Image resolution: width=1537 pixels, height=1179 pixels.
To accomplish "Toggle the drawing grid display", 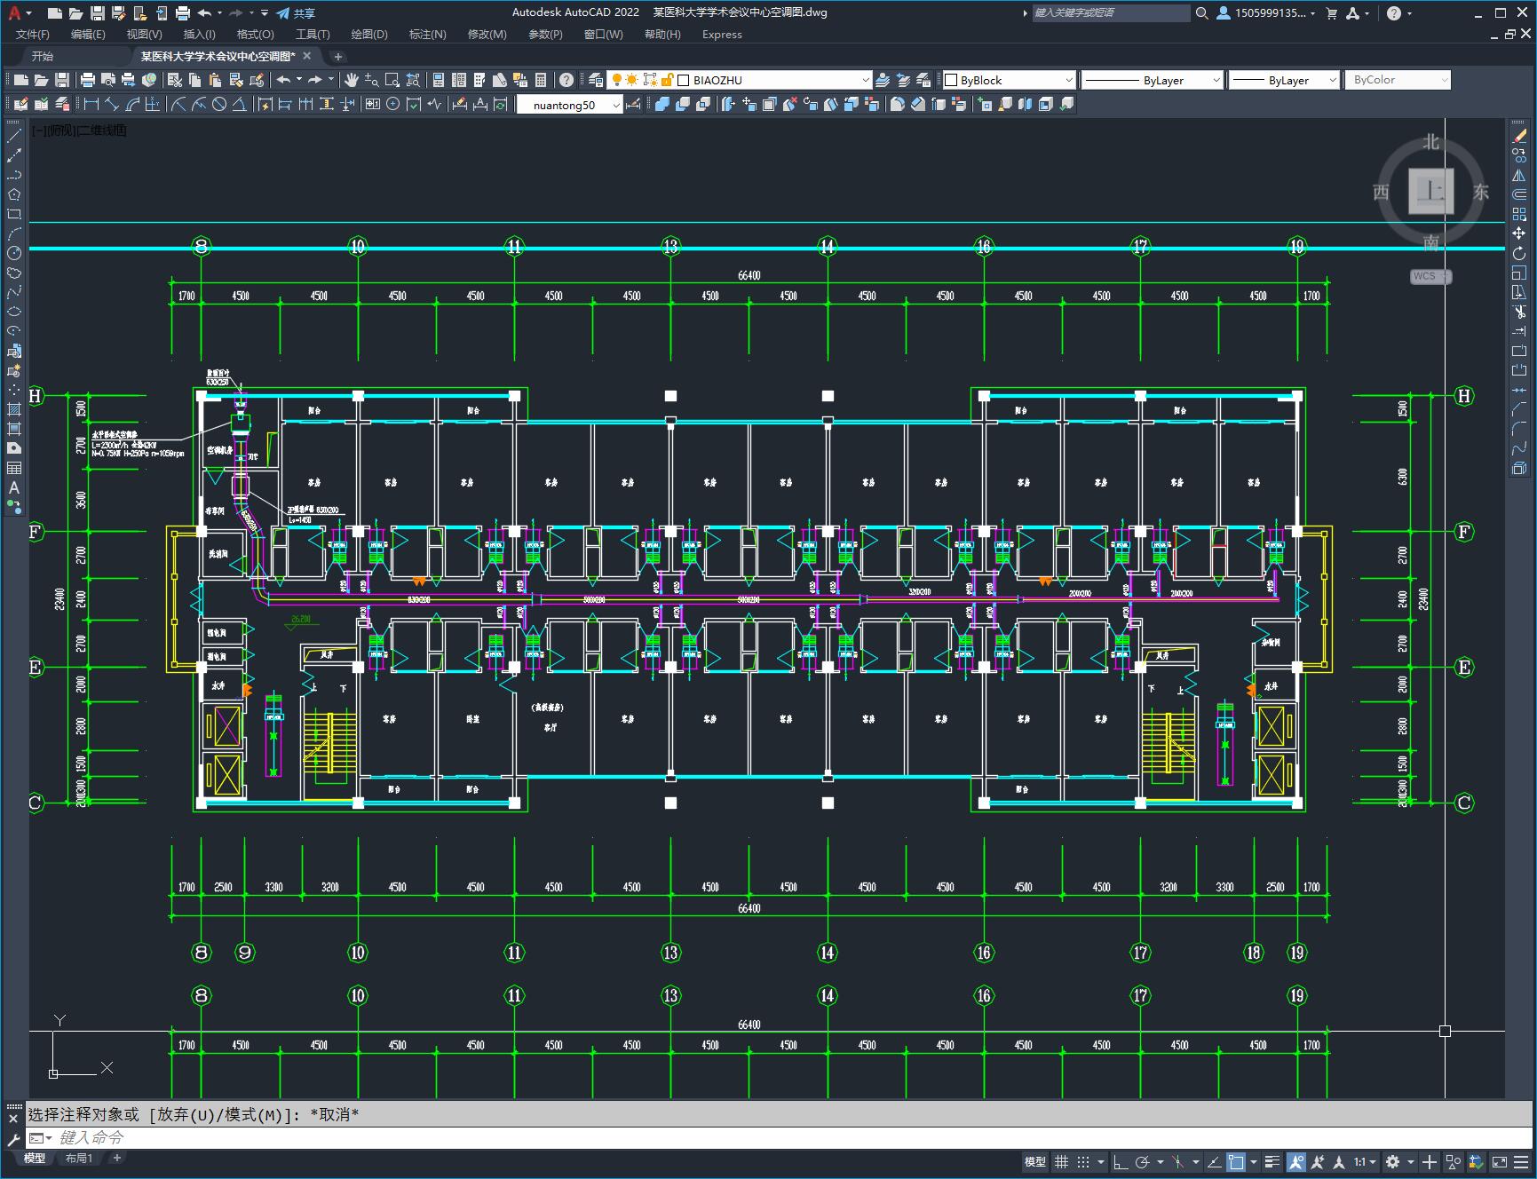I will click(1062, 1161).
